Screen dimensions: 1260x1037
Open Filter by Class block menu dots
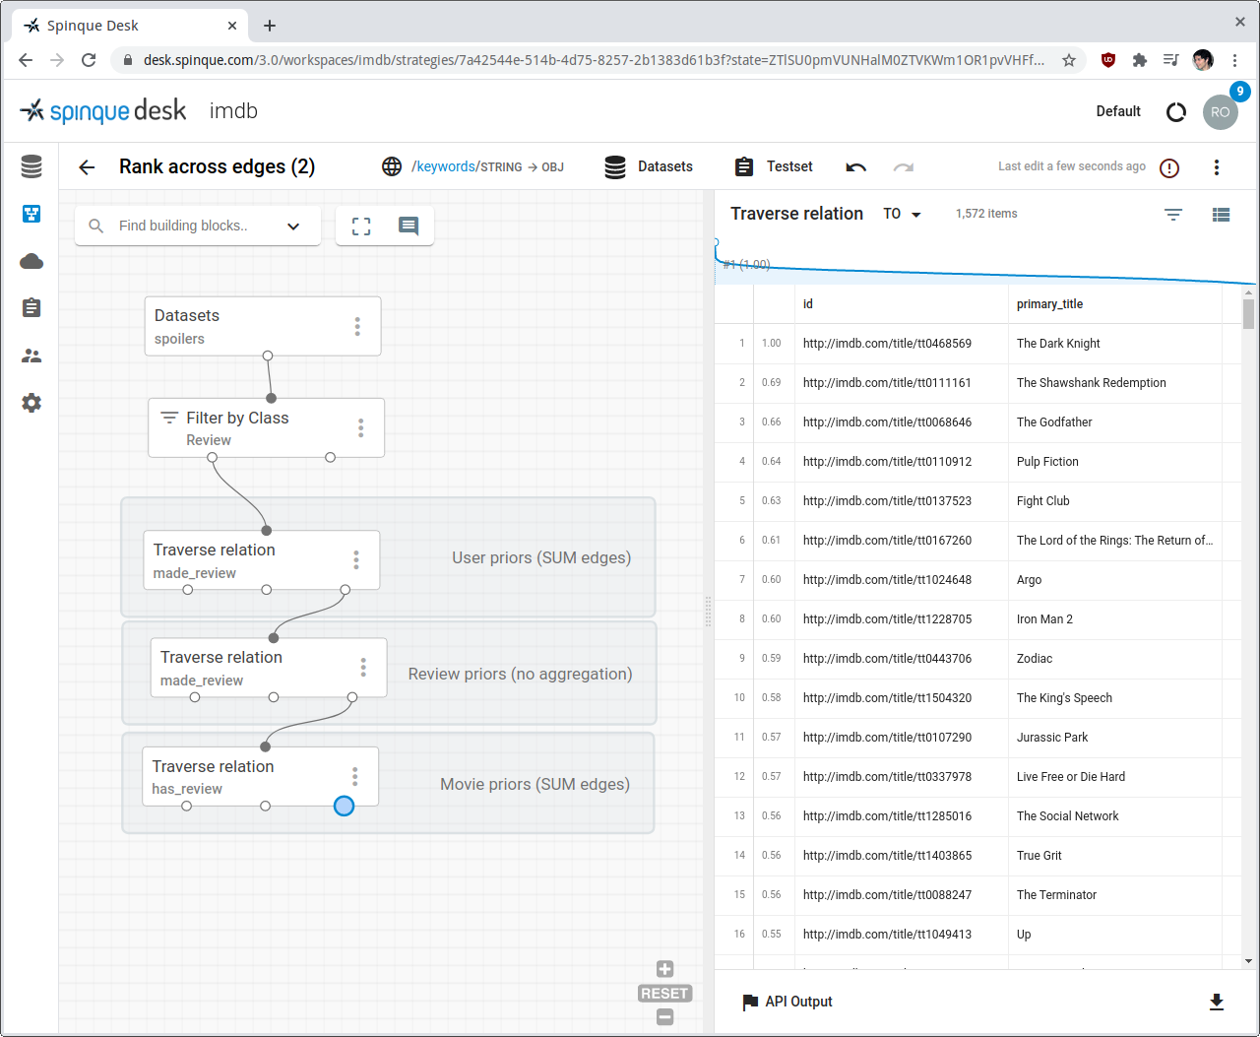point(361,427)
